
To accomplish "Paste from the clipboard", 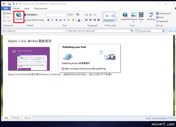I will pos(7,13).
